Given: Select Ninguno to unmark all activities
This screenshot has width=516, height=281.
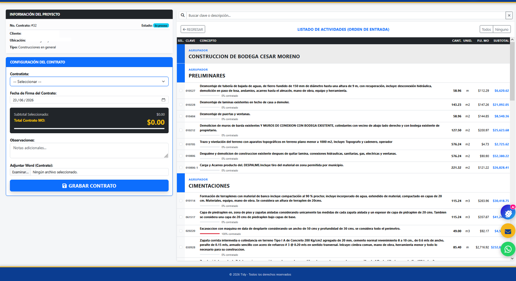Looking at the screenshot, I should [502, 29].
